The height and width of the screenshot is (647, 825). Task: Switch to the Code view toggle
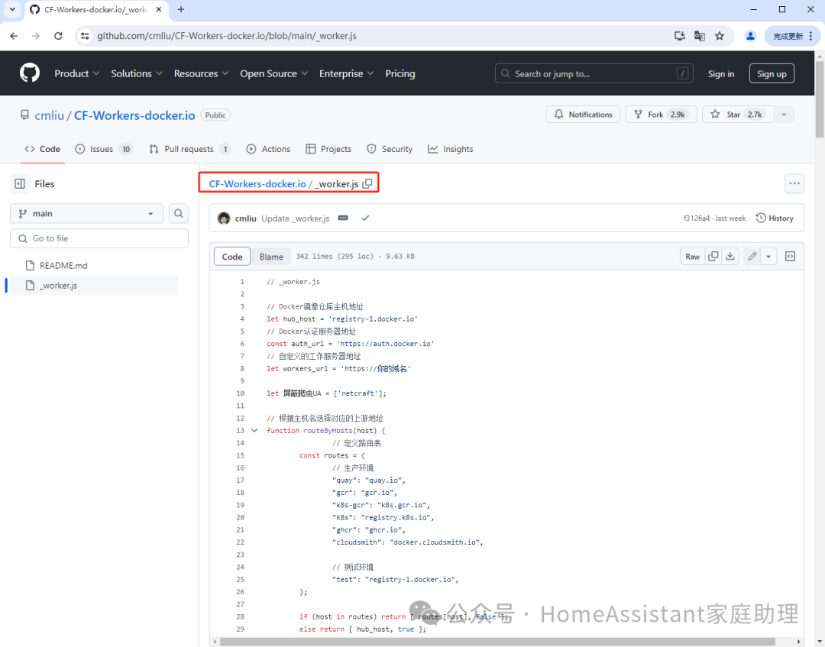click(x=232, y=257)
